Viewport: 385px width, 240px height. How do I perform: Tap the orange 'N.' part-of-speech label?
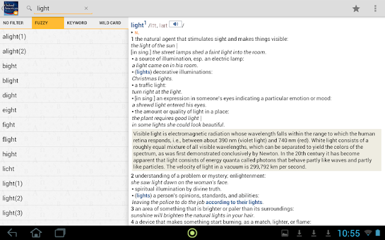[x=137, y=32]
